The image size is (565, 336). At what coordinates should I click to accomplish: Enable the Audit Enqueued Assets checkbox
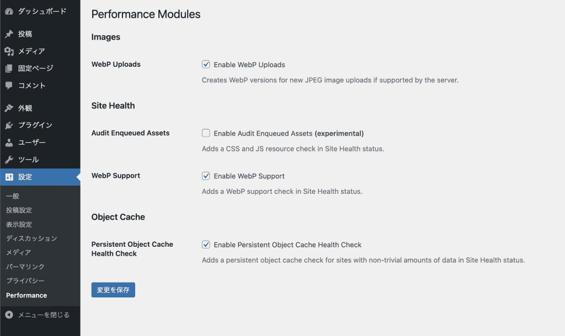(206, 133)
